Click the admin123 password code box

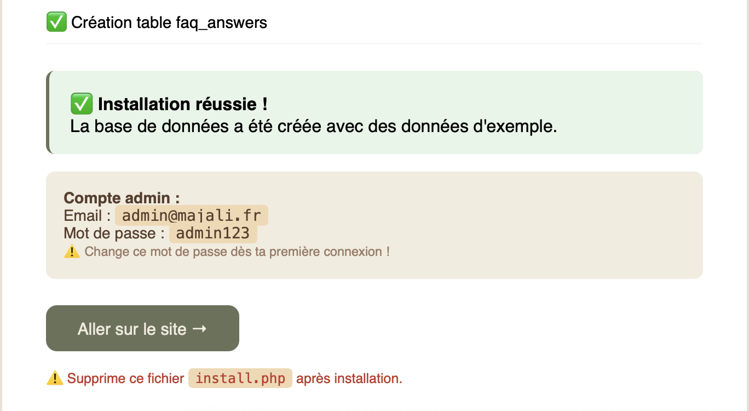click(213, 233)
